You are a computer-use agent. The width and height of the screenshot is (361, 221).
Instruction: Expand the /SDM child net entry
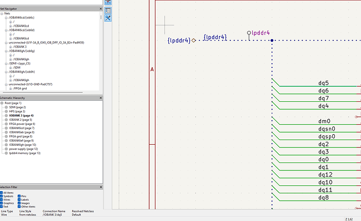10,67
